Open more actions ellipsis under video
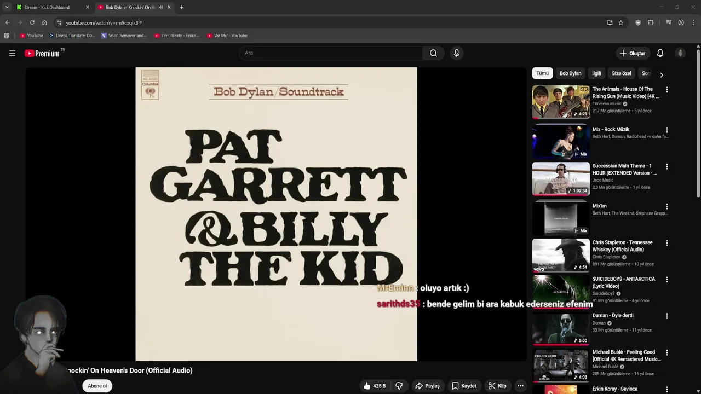The height and width of the screenshot is (394, 701). click(520, 386)
